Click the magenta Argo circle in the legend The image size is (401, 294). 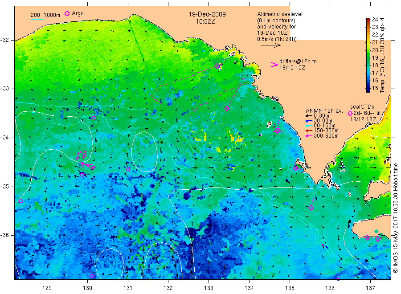point(67,13)
